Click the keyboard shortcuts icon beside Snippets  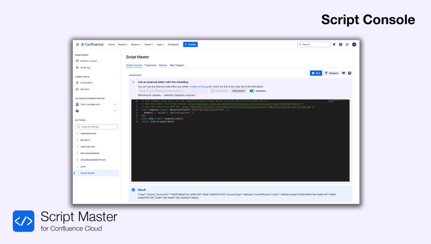pos(344,73)
